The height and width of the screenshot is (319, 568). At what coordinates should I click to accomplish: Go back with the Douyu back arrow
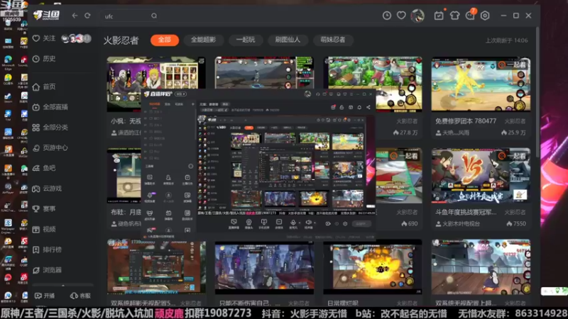click(75, 16)
